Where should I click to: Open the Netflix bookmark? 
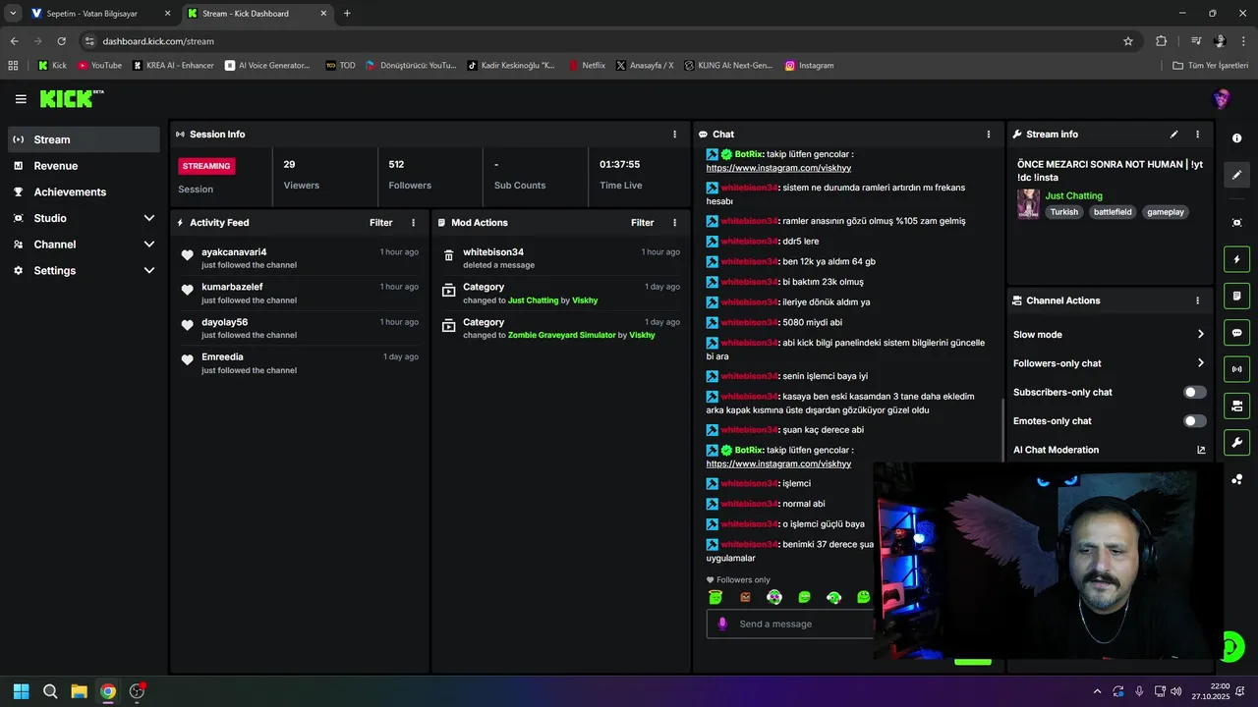point(587,66)
